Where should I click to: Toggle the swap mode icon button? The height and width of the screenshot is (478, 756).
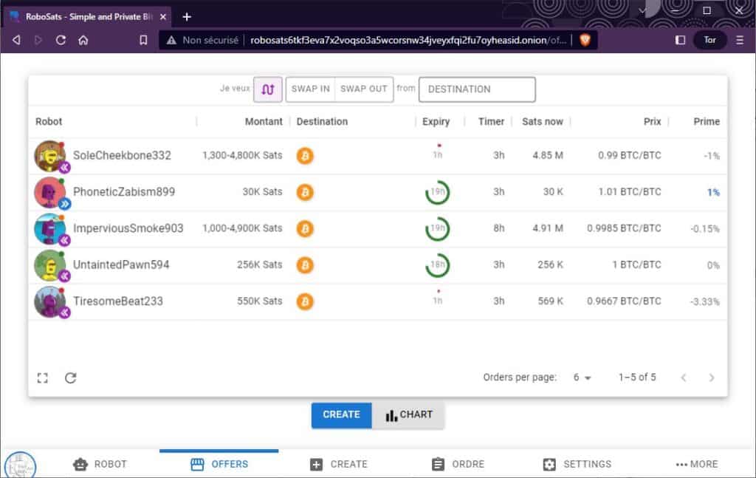click(x=268, y=89)
